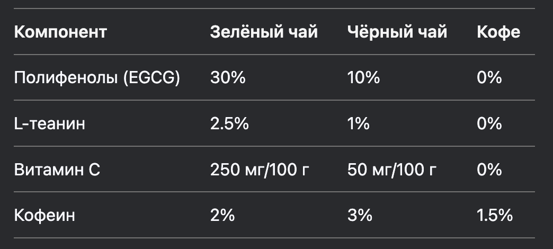Click the 2.5% L-теанин green tea value

click(229, 124)
